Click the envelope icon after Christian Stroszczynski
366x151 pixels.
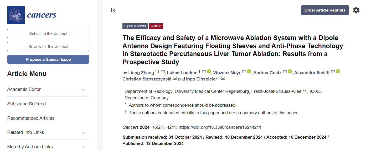click(175, 79)
